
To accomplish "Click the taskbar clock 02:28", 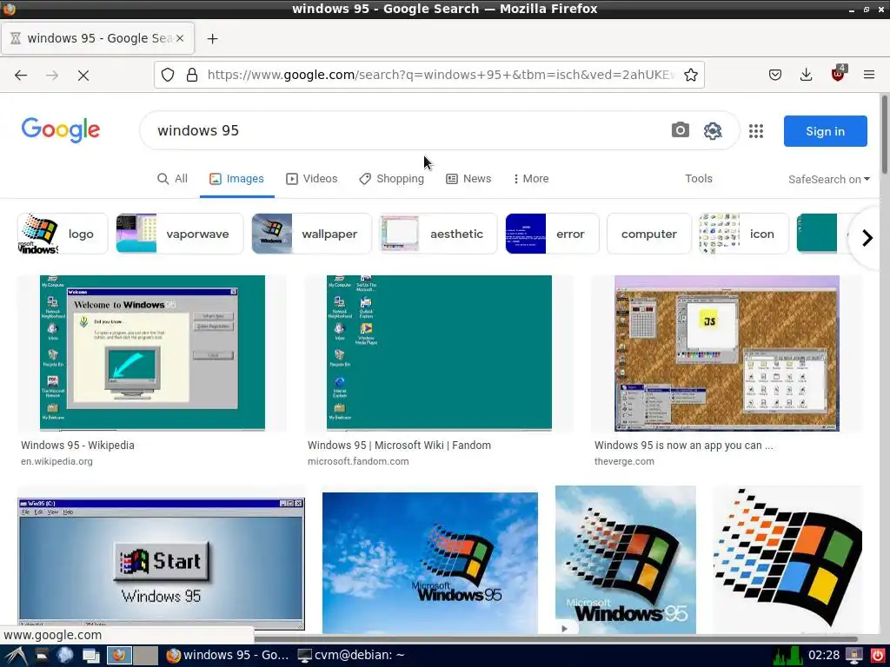I will click(824, 655).
